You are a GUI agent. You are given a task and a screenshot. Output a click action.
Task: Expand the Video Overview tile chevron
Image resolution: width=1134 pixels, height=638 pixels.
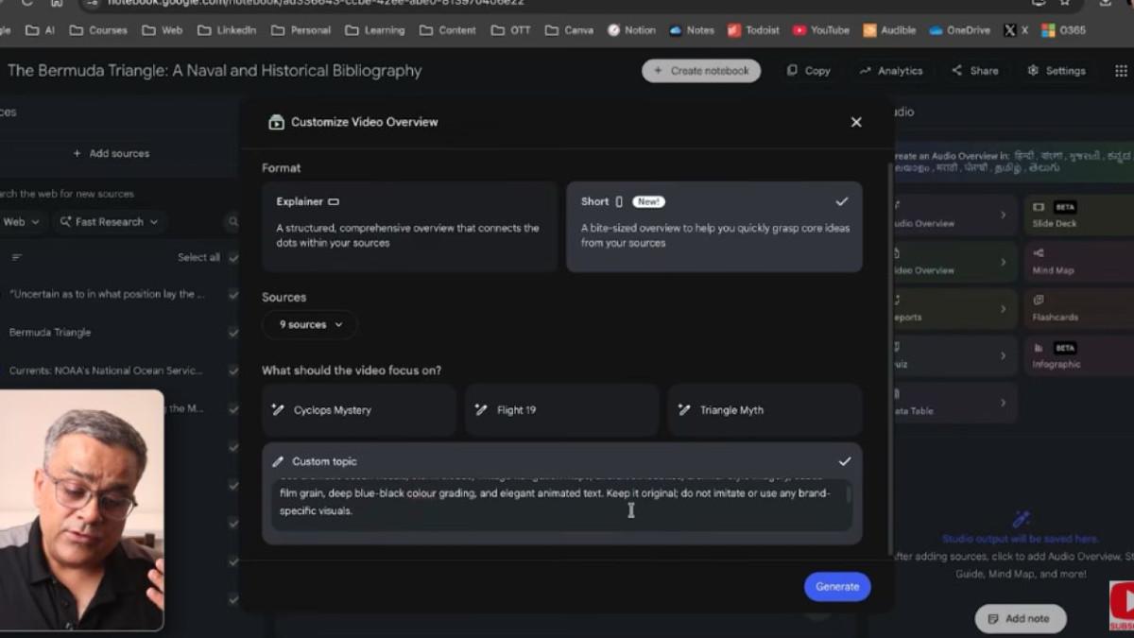click(1003, 262)
